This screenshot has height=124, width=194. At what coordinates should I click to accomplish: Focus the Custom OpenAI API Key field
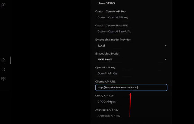pos(131,17)
